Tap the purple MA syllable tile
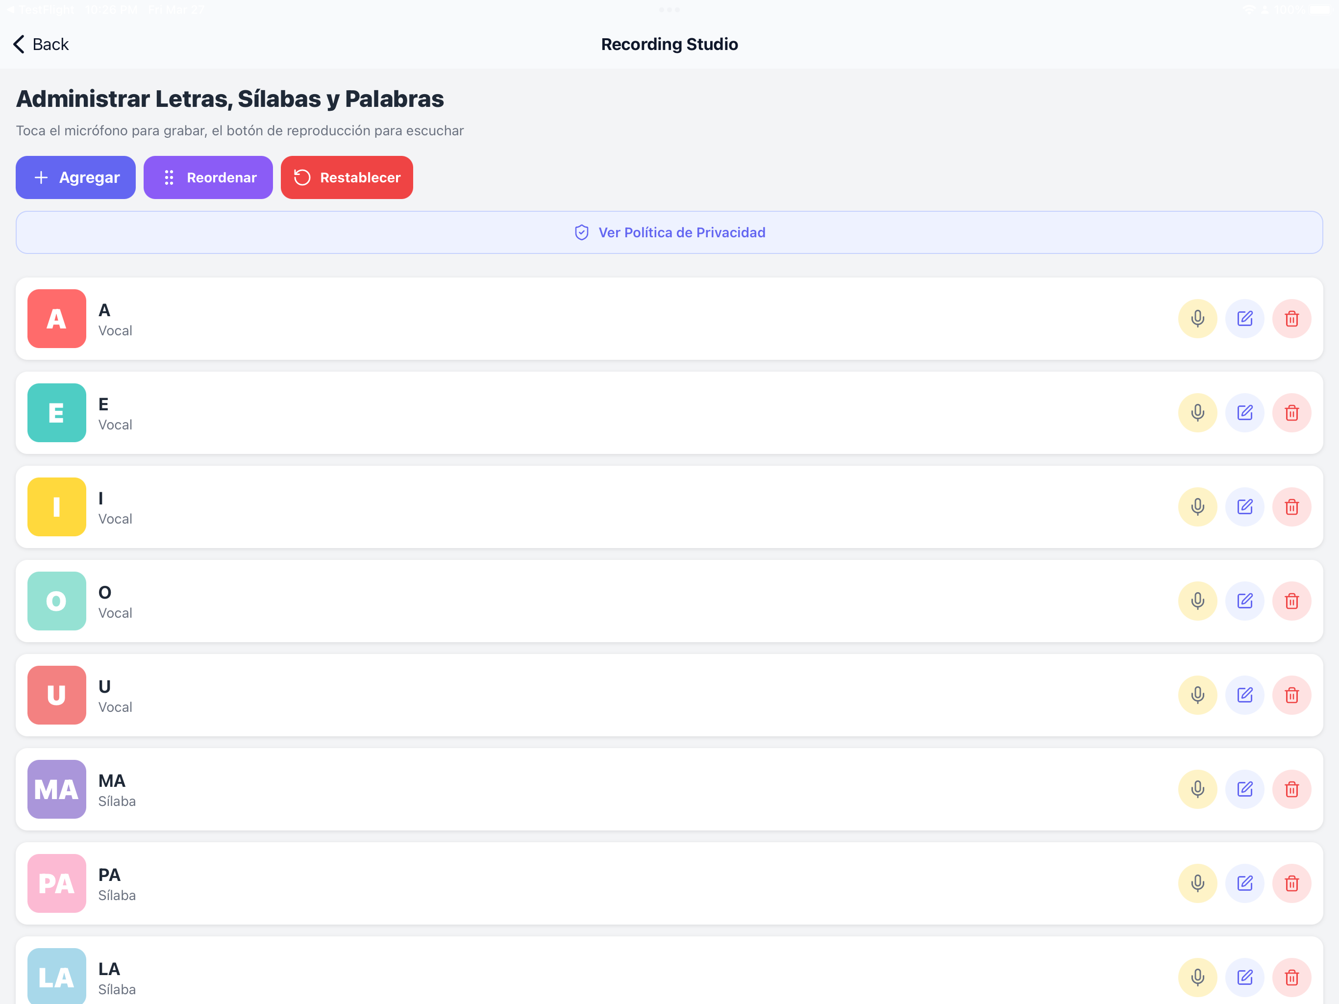 tap(57, 790)
